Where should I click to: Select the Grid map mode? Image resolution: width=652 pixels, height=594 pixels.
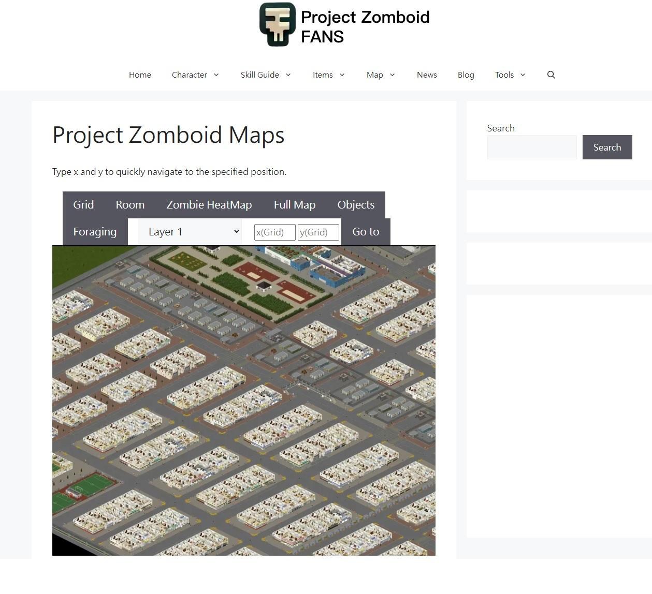[x=83, y=205]
